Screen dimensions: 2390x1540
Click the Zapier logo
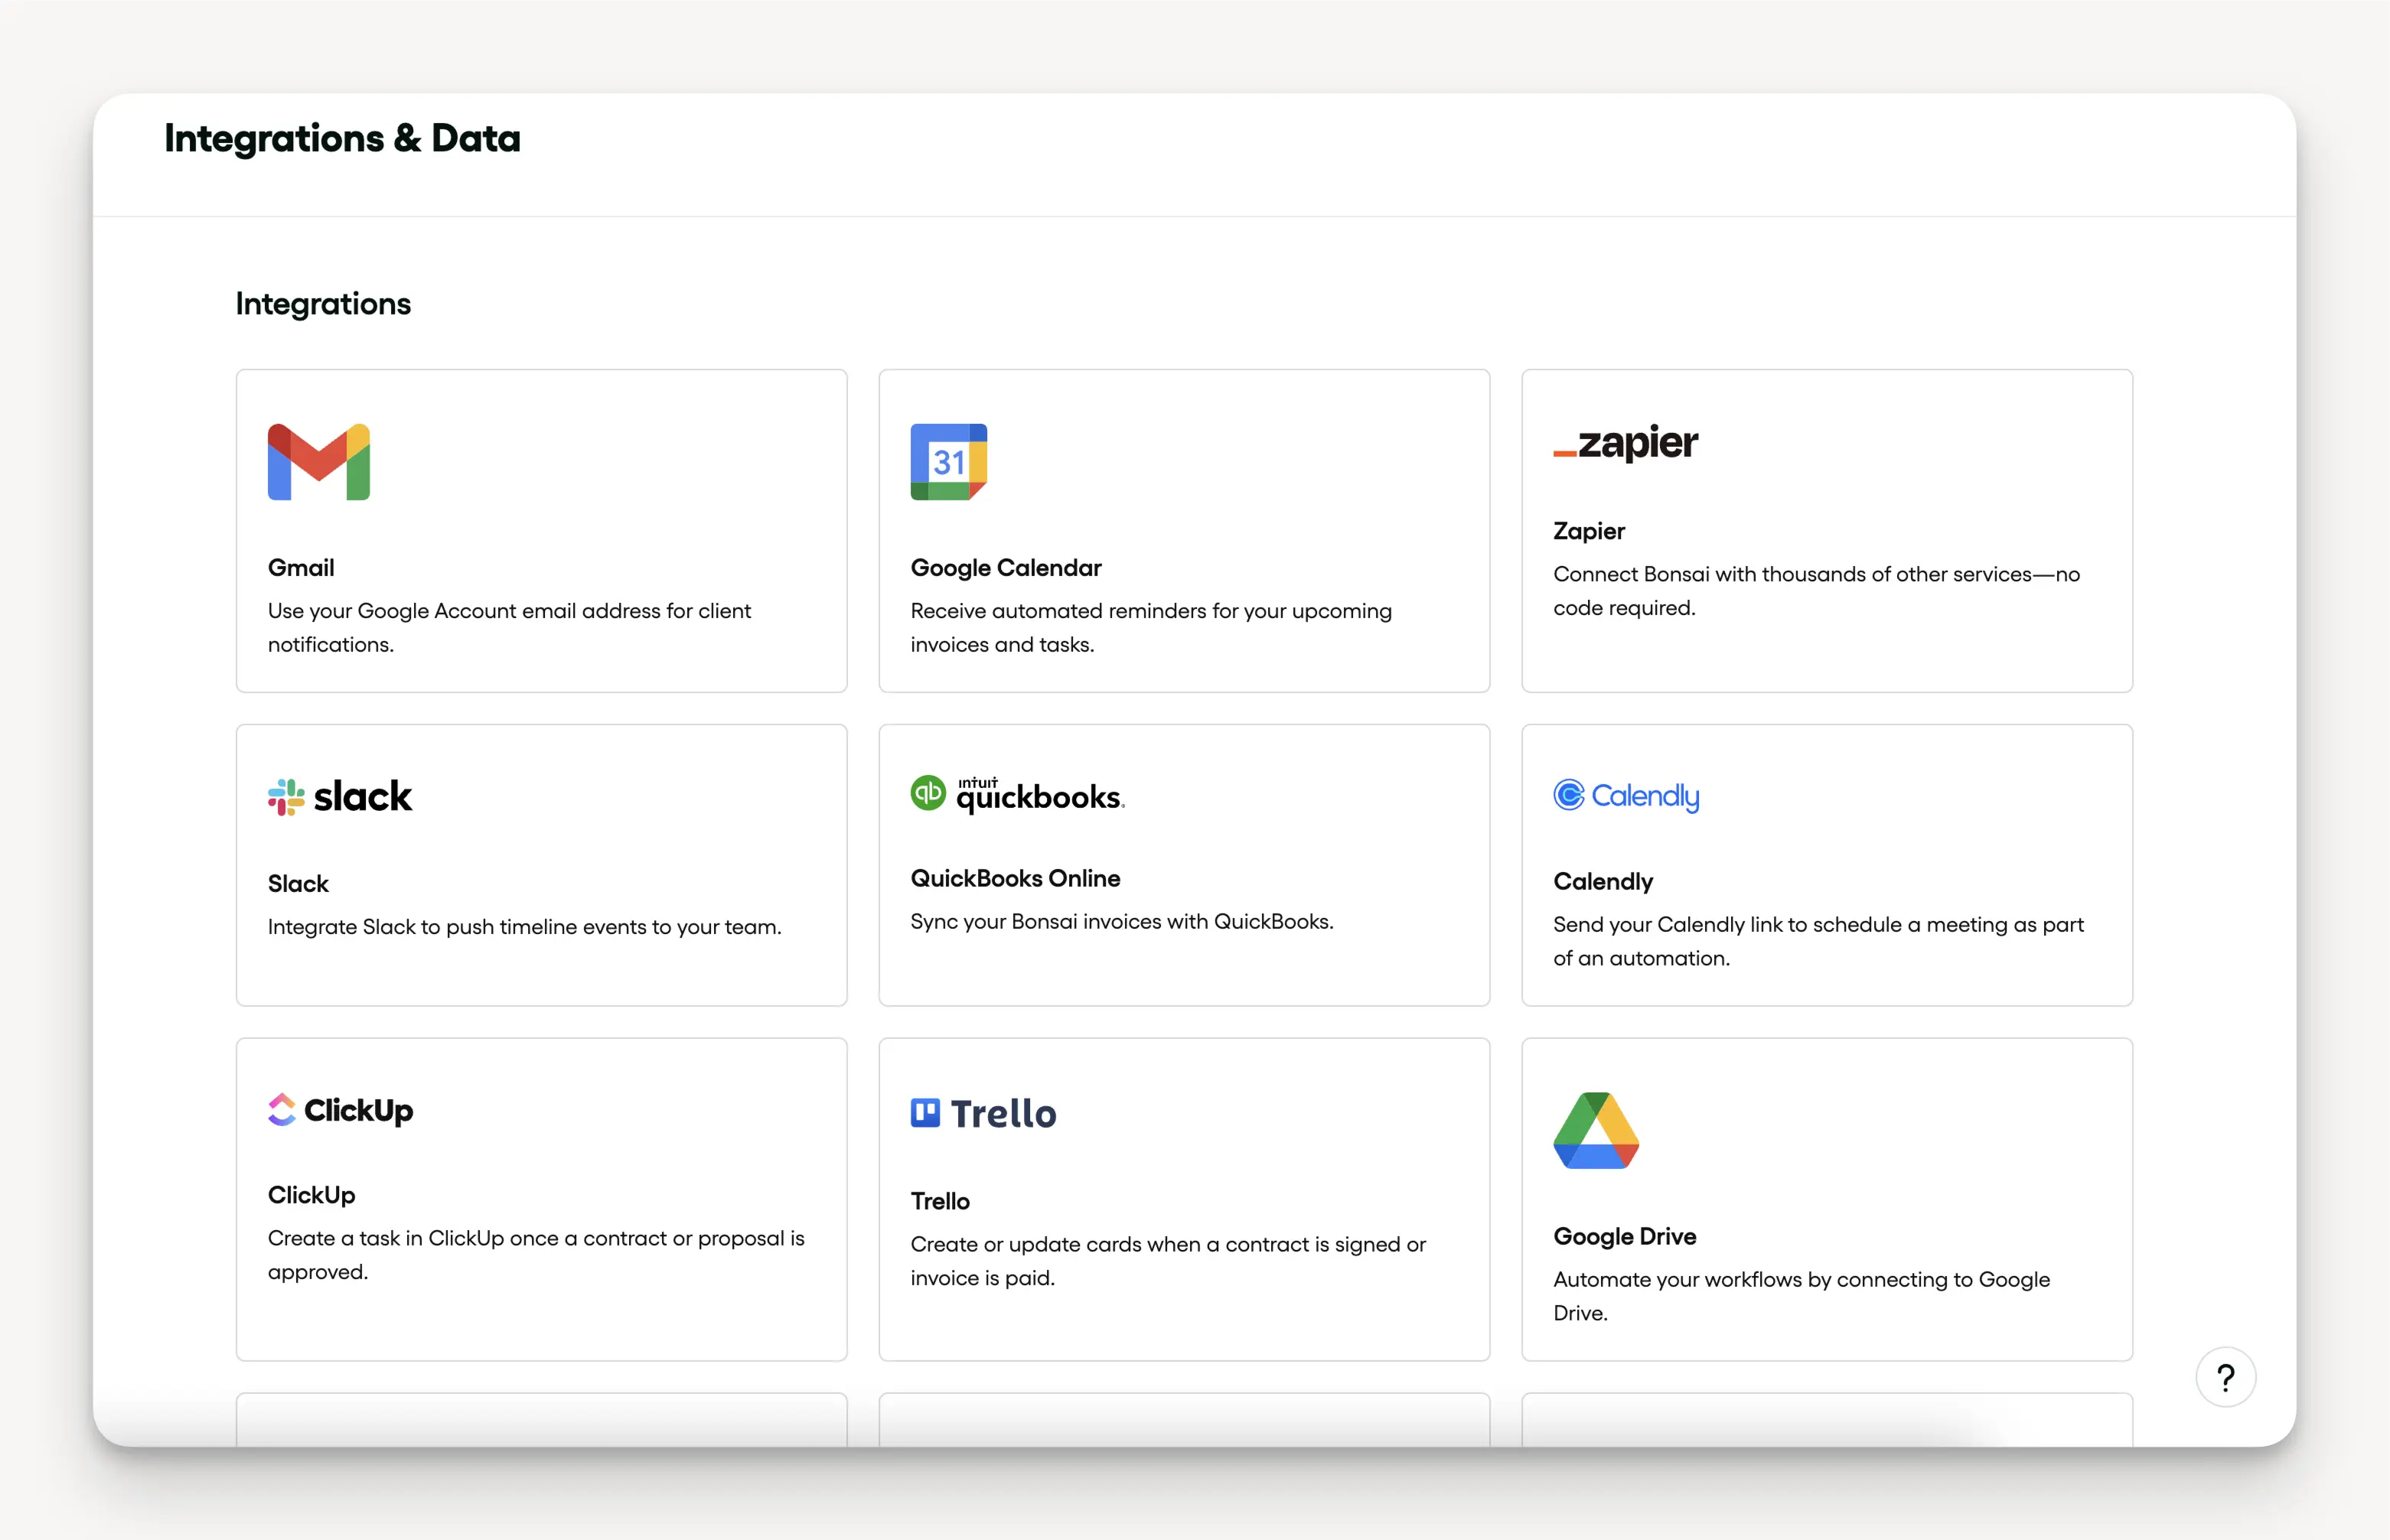1625,442
